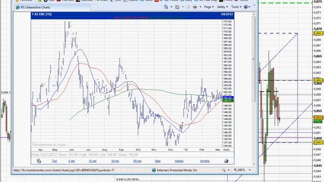Click the blue Help question-mark icon
The width and height of the screenshot is (324, 182).
[246, 7]
